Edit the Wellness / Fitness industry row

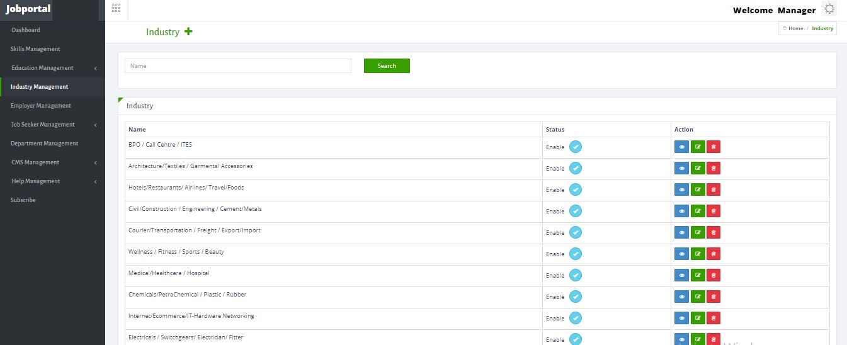[698, 254]
